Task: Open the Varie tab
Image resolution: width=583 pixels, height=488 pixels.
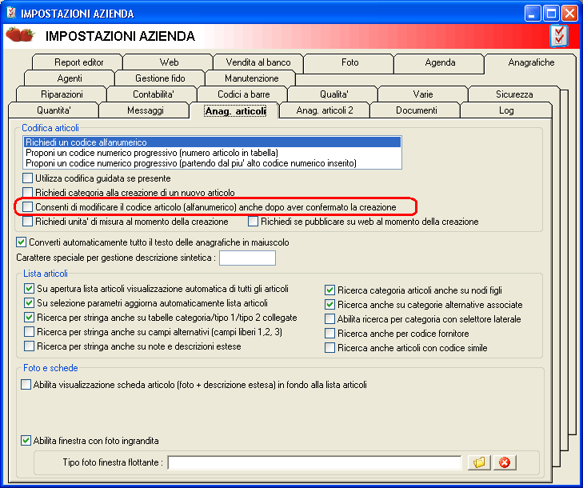Action: [x=423, y=94]
